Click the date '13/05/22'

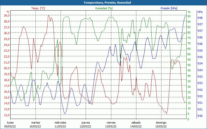111,127
